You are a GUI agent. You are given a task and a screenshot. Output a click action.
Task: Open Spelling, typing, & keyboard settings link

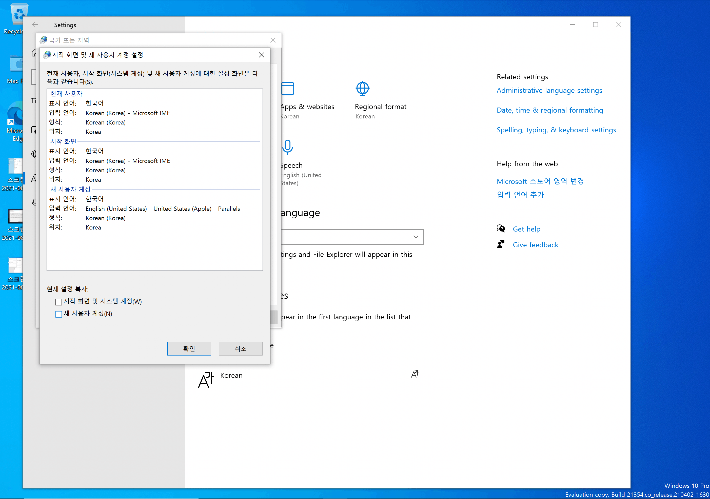click(x=556, y=130)
